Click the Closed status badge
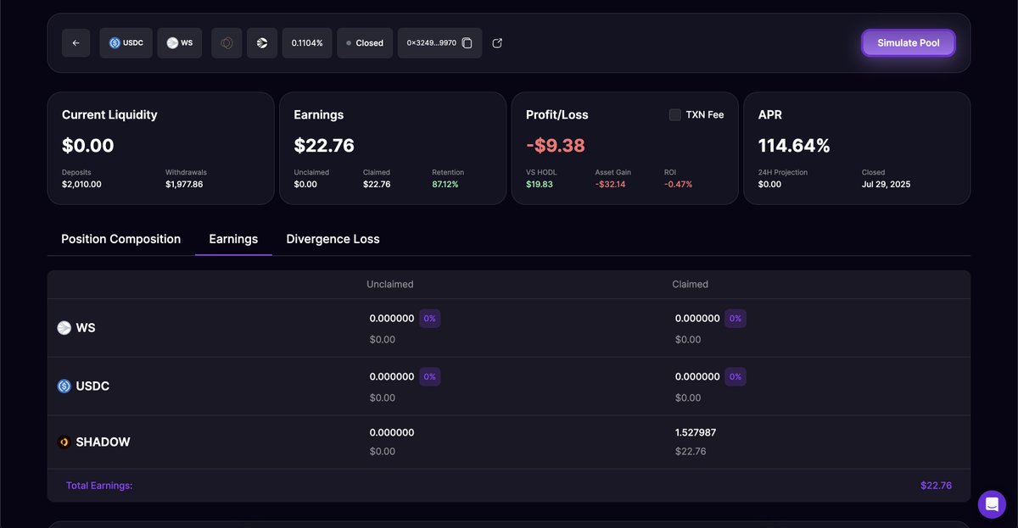 click(365, 43)
